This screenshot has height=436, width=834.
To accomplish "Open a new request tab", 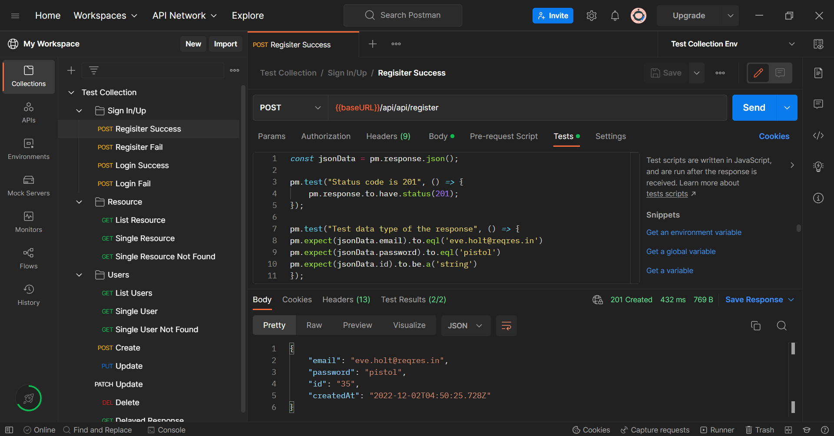I will (373, 44).
